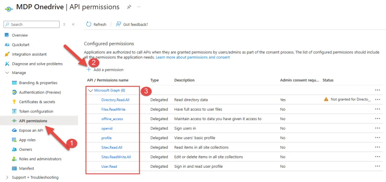Click the Quickstart cloud icon

[x=7, y=45]
